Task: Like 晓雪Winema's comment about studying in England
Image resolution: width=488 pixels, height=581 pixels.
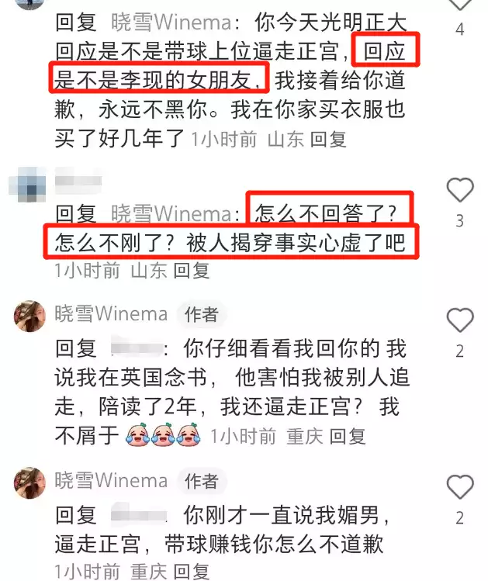Action: point(460,320)
